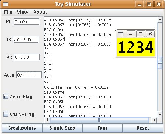The image size is (165, 134).
Task: Click the Single Step button
Action: (62, 128)
